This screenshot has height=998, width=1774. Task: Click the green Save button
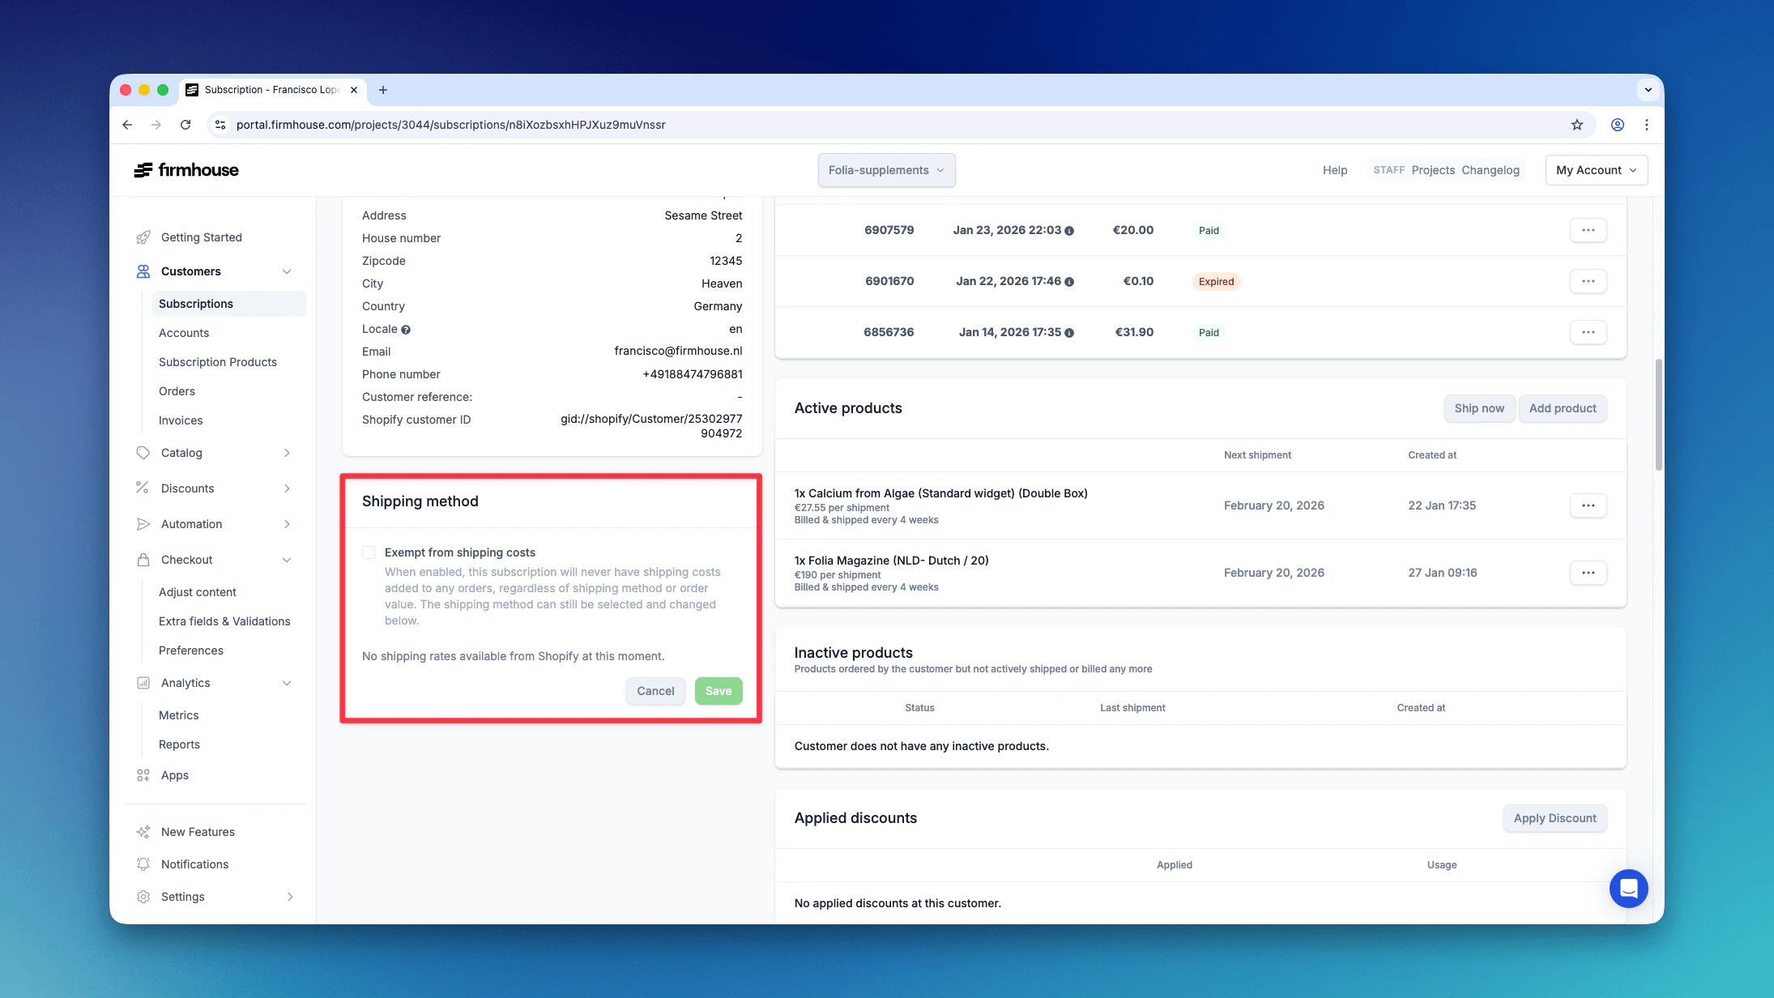tap(718, 691)
